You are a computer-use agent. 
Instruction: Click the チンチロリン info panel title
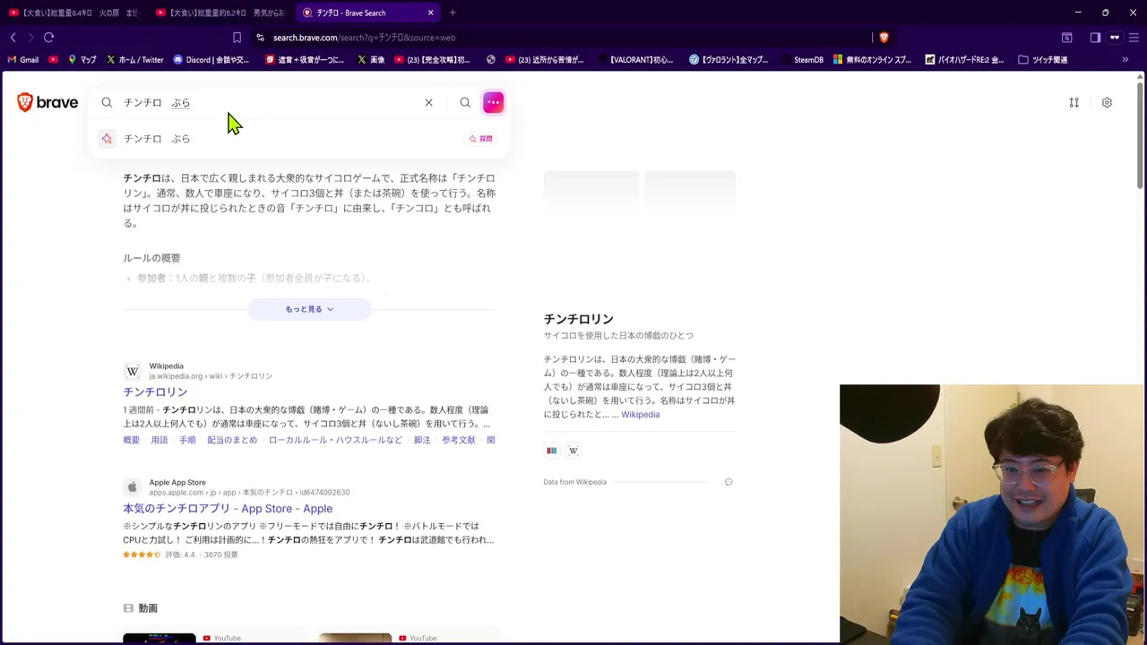(579, 319)
